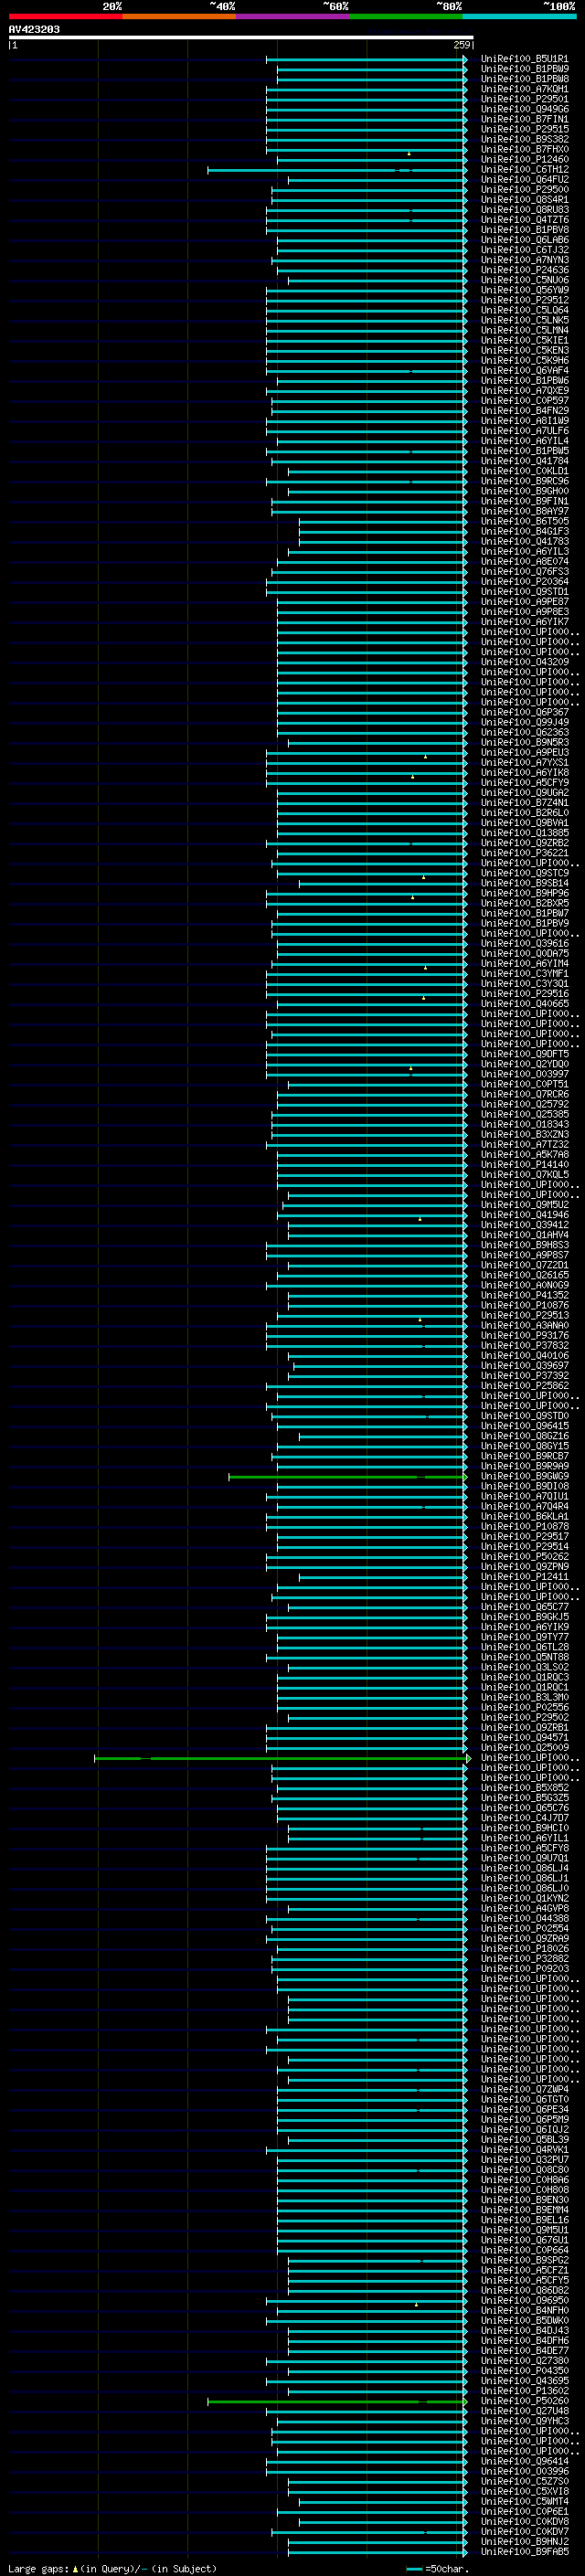Click green alignment bar of UniRef100_P50260

337,2401
